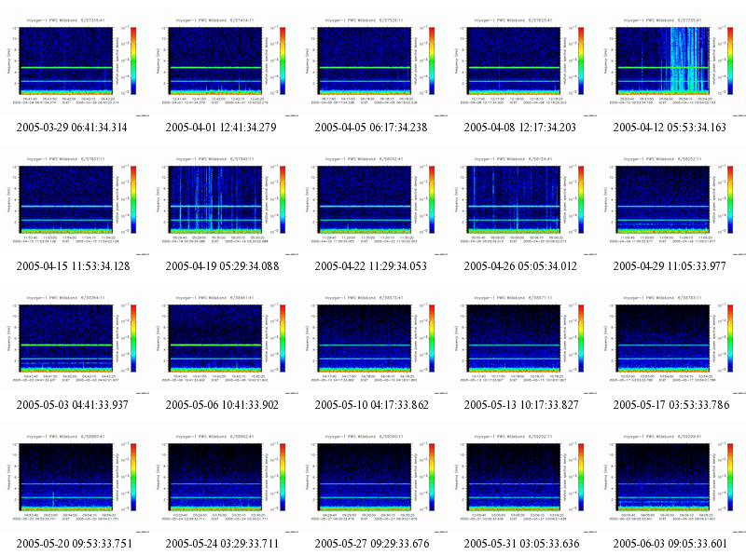This screenshot has height=555, width=746.
Task: Click the color scale bar of the 2005-03-29 plot
Action: point(133,61)
